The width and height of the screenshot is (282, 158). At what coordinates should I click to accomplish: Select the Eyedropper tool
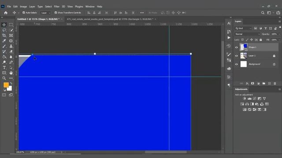coord(4,41)
